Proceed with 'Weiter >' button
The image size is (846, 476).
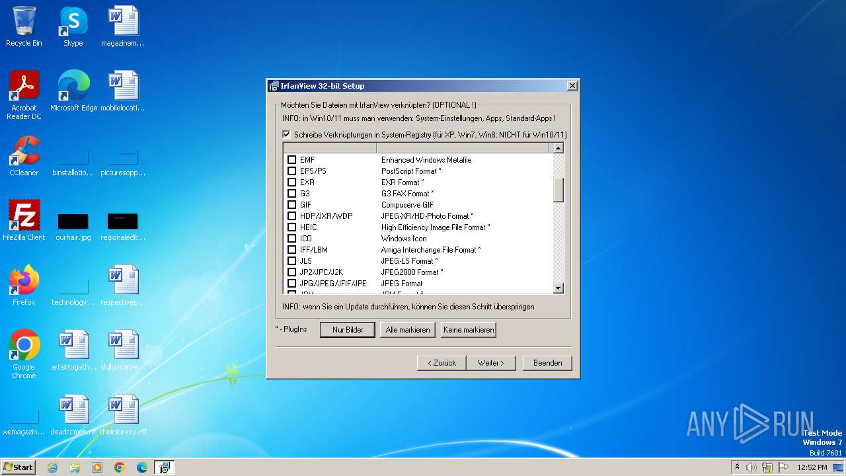pyautogui.click(x=491, y=363)
